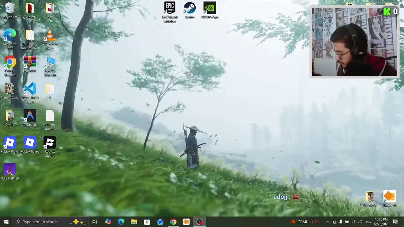Screen dimensions: 404x227
Task: Select the 'This PC - Shortcut' icon
Action: coord(50,66)
